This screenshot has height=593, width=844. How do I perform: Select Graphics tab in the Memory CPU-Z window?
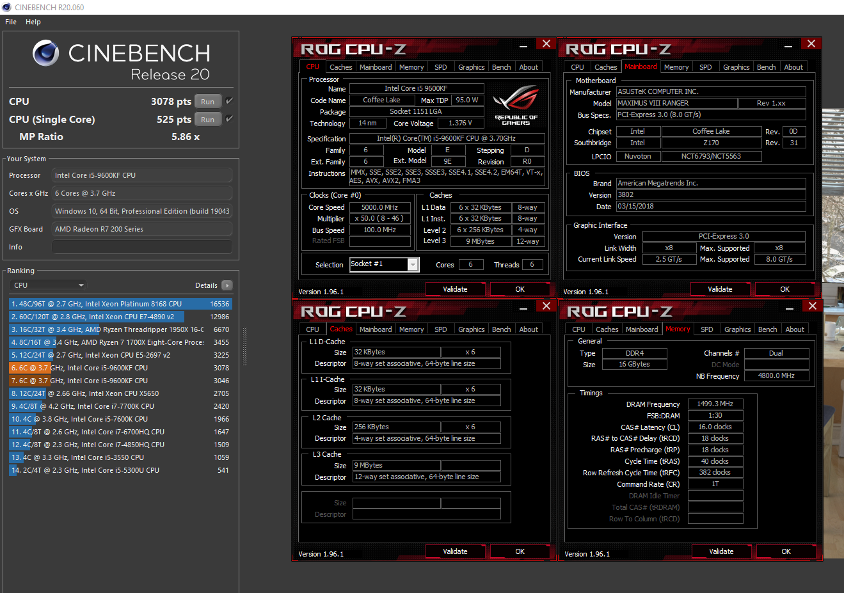coord(738,329)
